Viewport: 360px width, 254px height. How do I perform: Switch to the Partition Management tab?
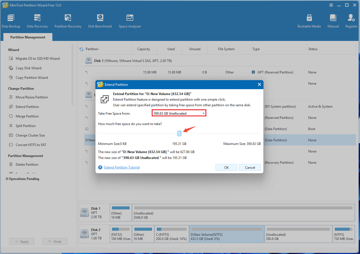pos(28,37)
